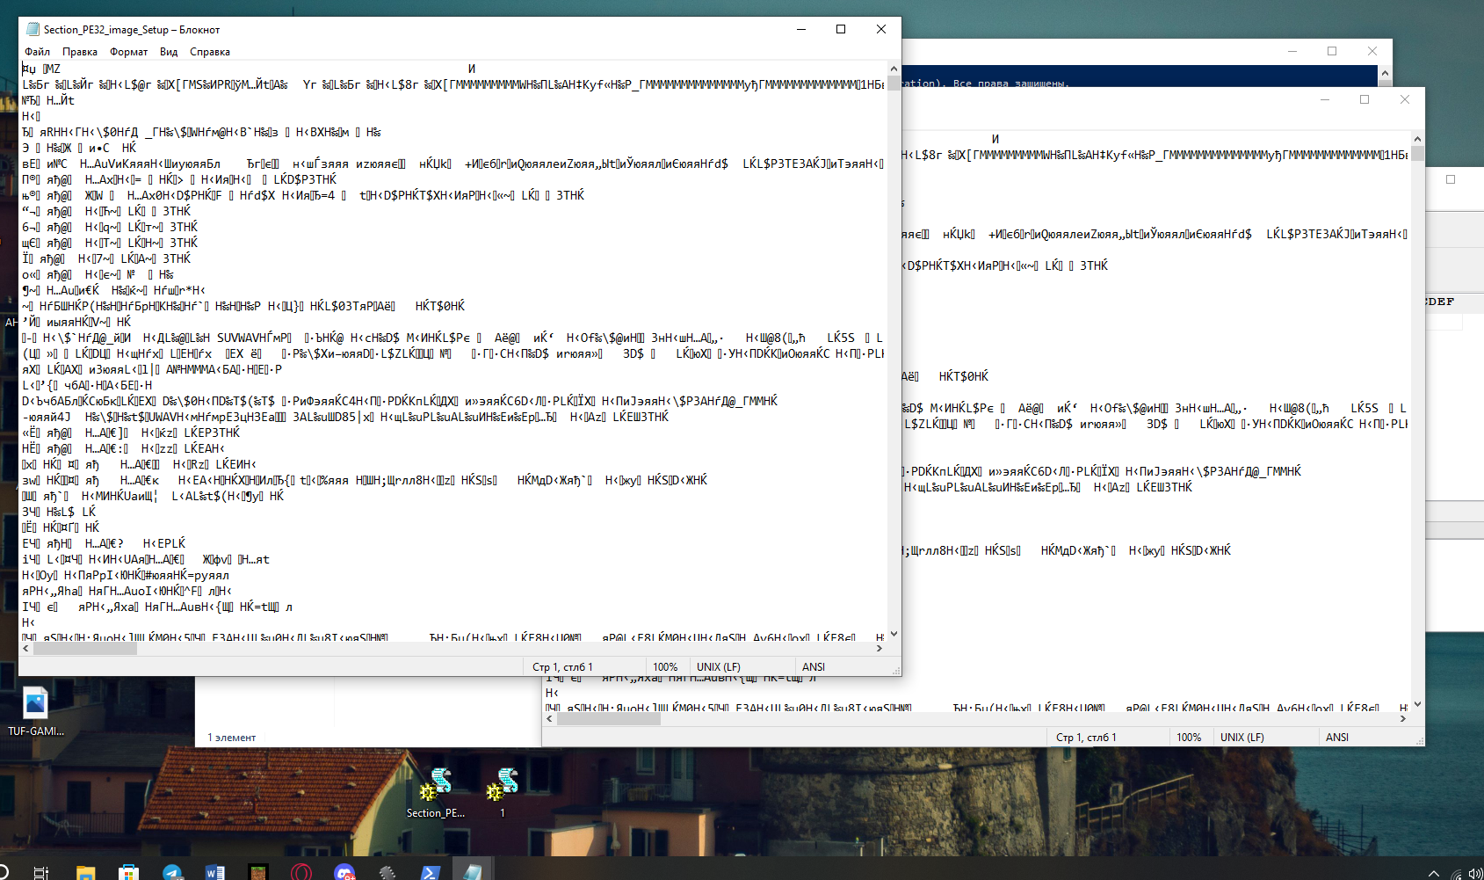Open the Формат menu in the front Notepad
The width and height of the screenshot is (1484, 880).
128,52
